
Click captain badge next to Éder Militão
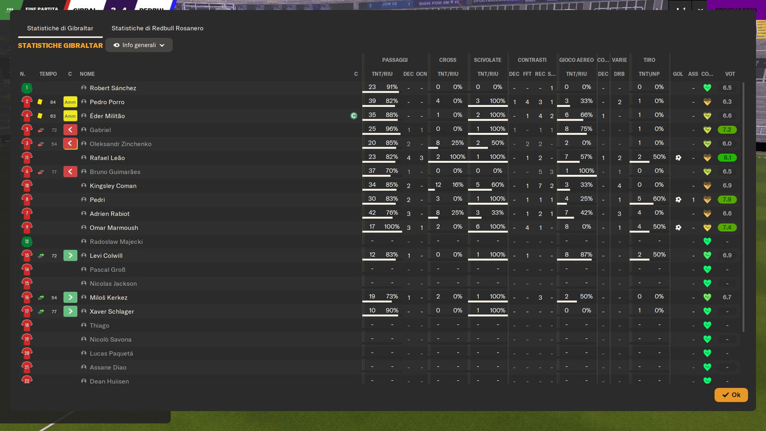(354, 116)
